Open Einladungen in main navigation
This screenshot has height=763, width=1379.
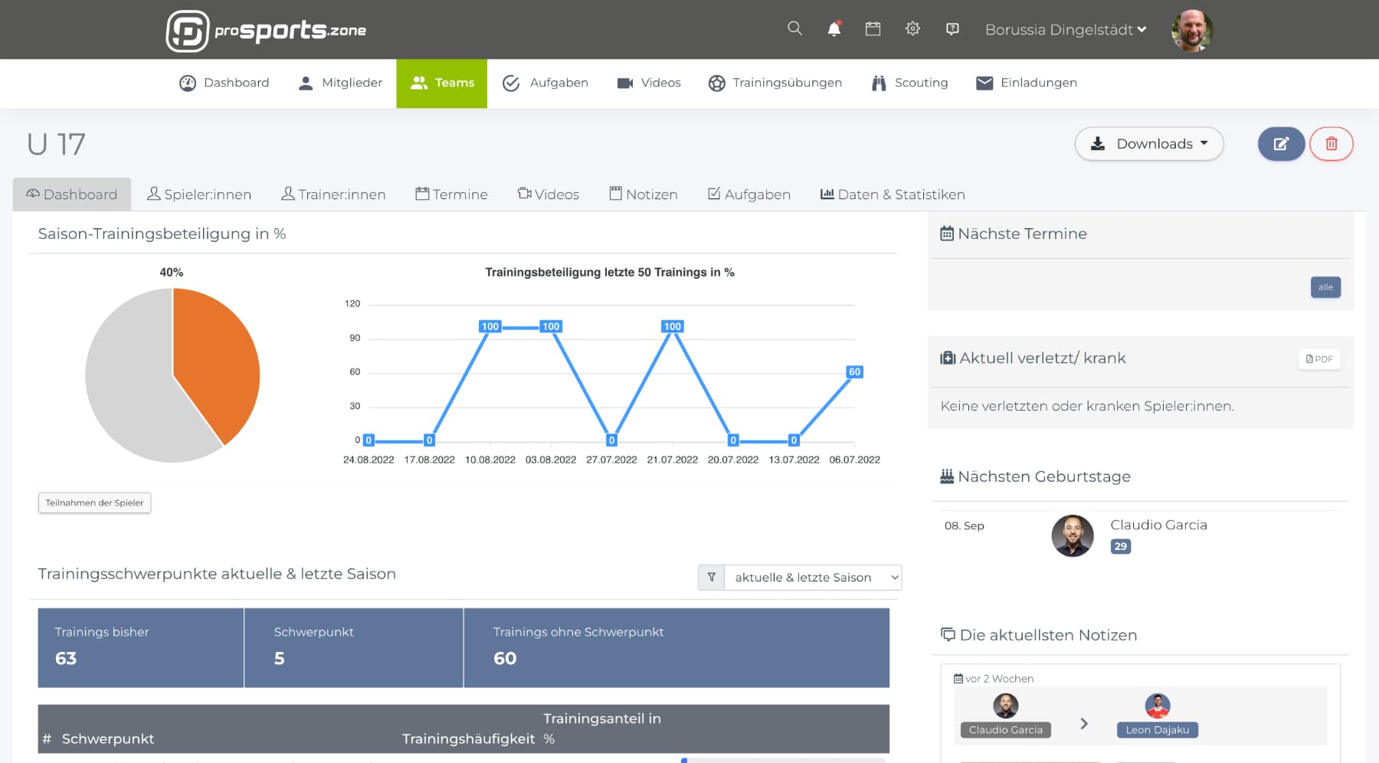(x=1027, y=83)
